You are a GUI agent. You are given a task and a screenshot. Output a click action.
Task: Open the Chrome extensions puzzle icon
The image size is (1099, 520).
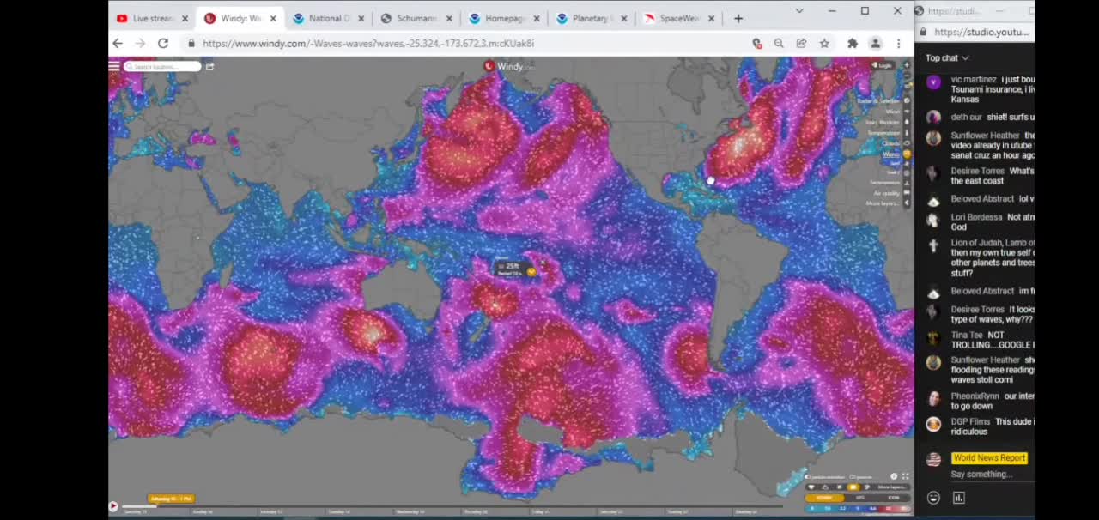[853, 43]
